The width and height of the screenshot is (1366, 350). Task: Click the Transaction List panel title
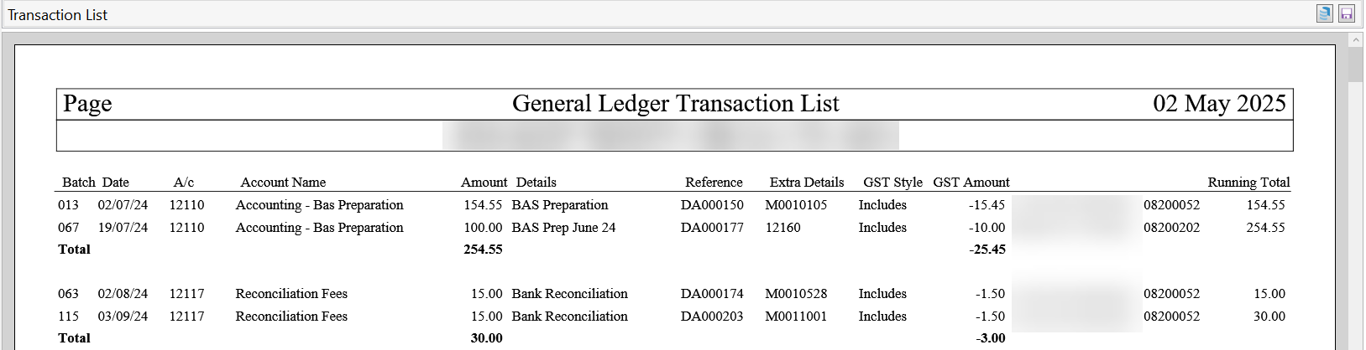pyautogui.click(x=57, y=15)
